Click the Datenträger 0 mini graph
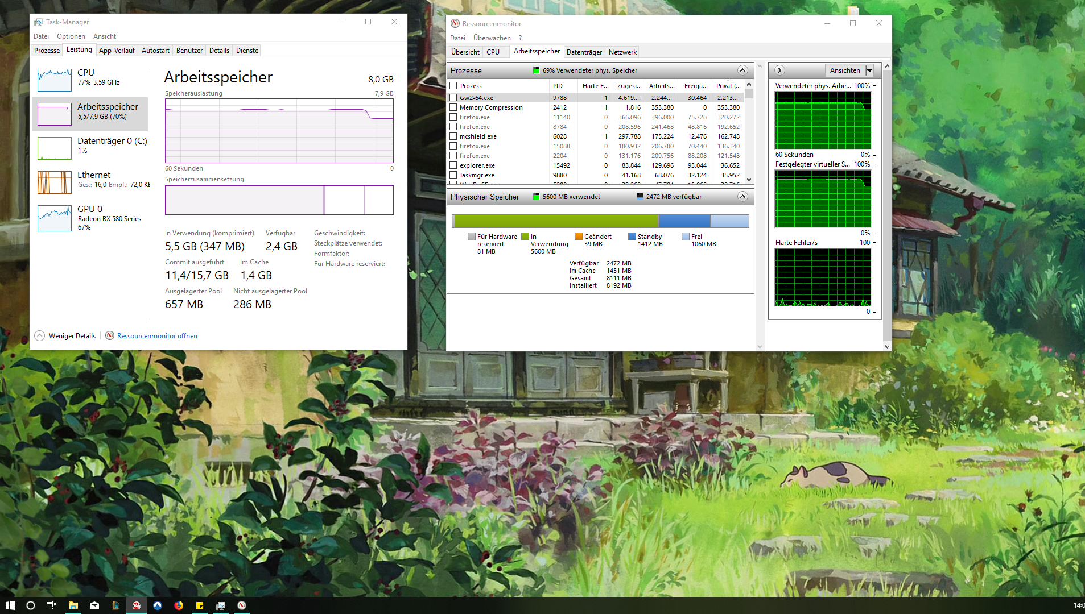The width and height of the screenshot is (1085, 614). click(x=55, y=148)
